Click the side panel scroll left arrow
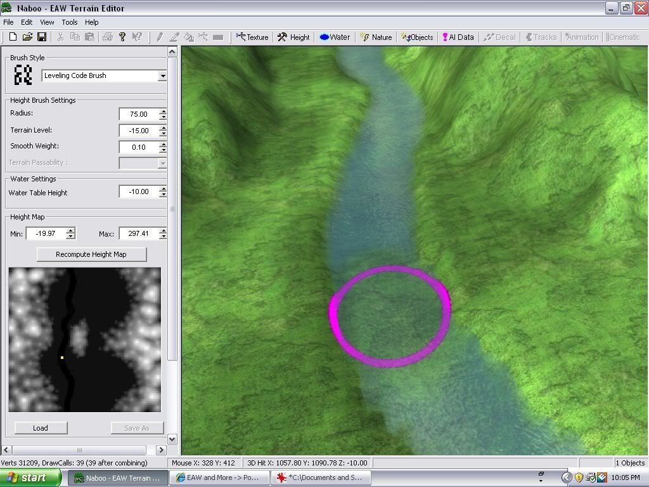Screen dimensions: 649x487 (6, 450)
